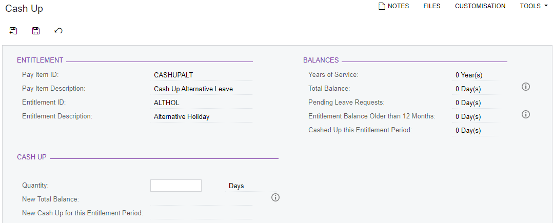Click info icon beside Total Balance
This screenshot has width=553, height=223.
525,87
